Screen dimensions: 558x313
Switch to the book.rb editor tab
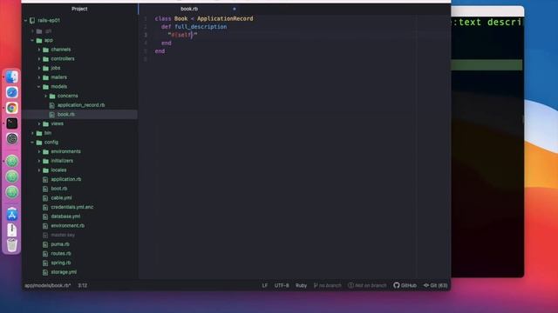coord(189,9)
